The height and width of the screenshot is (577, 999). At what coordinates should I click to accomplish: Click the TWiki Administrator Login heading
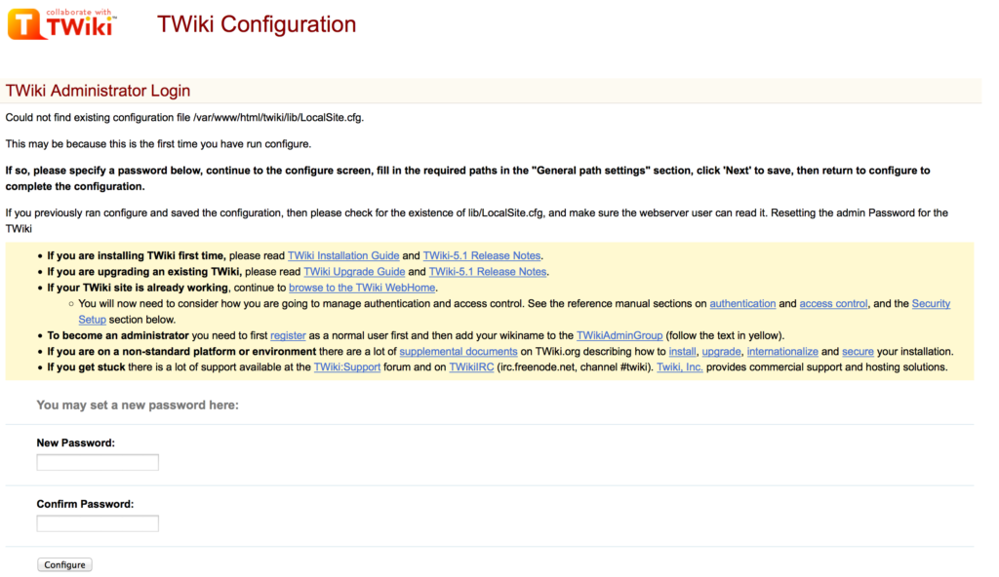[99, 91]
